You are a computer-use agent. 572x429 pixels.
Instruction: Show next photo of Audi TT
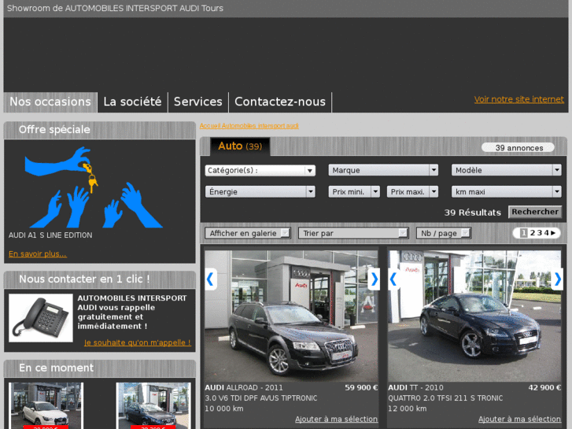point(557,279)
